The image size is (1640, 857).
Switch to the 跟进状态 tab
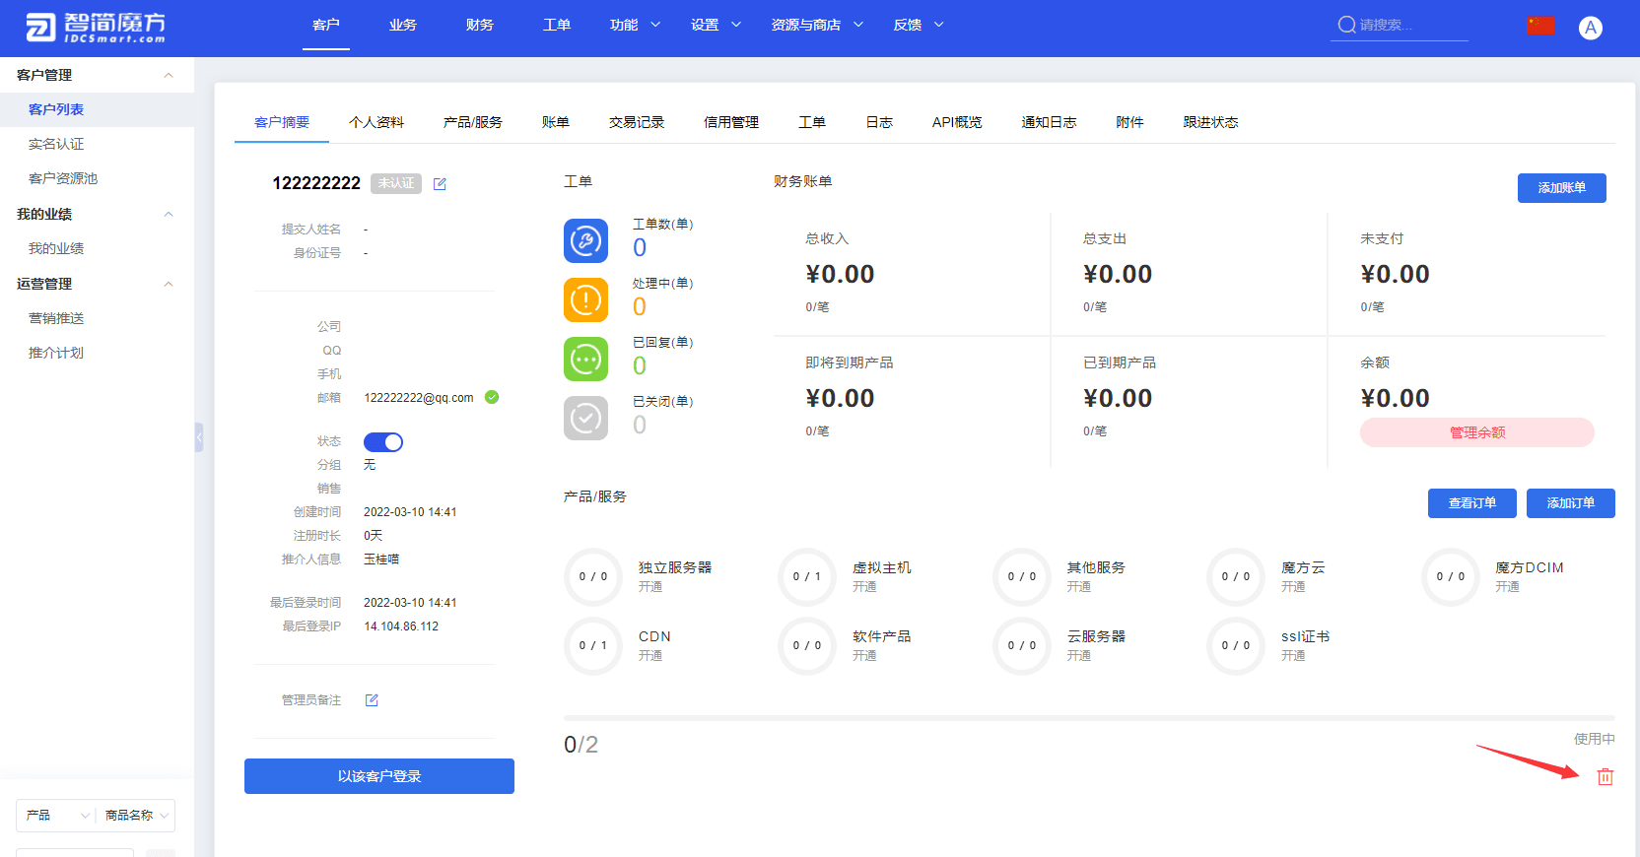[x=1210, y=122]
